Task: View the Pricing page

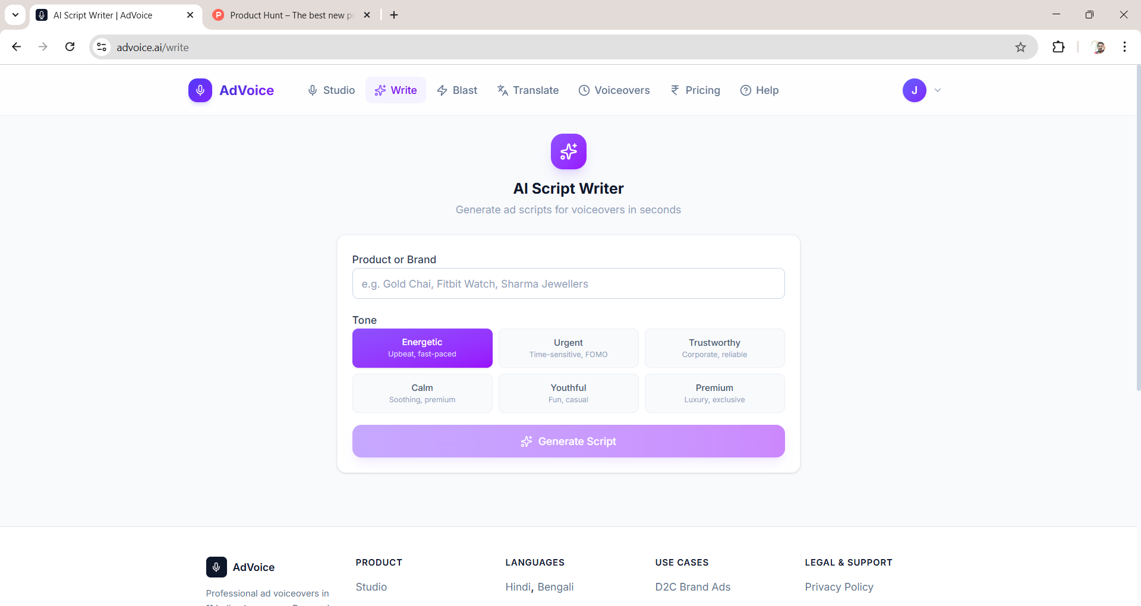Action: (x=695, y=90)
